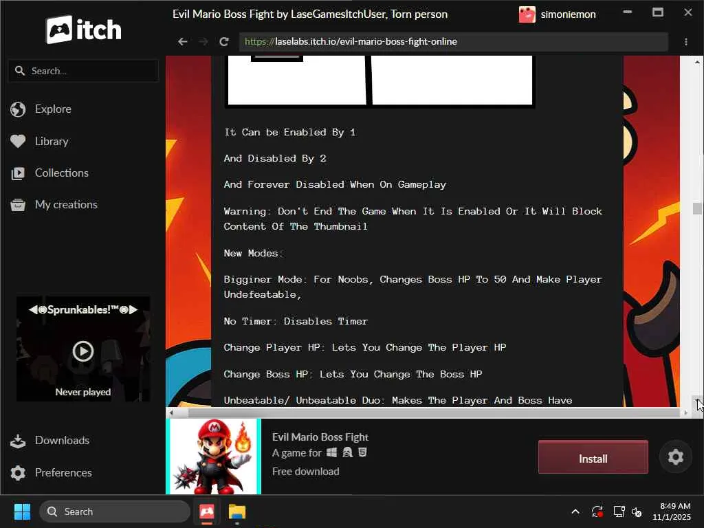Click the Library heart icon
Screen dimensions: 704x528
pyautogui.click(x=18, y=142)
